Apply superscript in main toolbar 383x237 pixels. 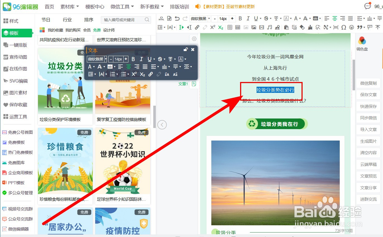(x=213, y=27)
